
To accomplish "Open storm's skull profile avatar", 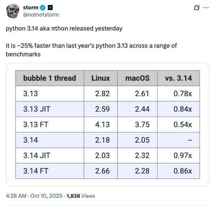I will click(x=13, y=11).
